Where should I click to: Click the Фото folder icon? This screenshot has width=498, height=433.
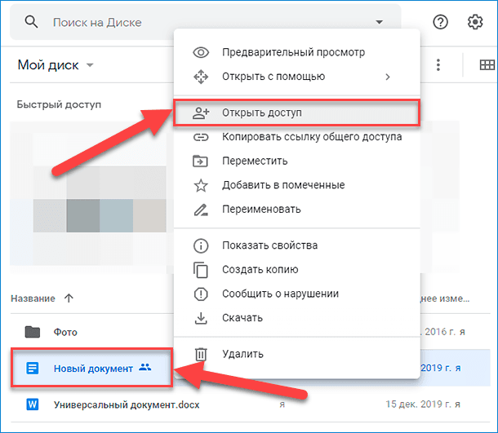[x=33, y=332]
